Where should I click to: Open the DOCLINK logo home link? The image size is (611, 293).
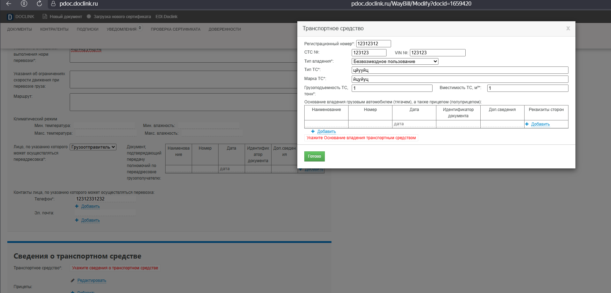(x=21, y=17)
